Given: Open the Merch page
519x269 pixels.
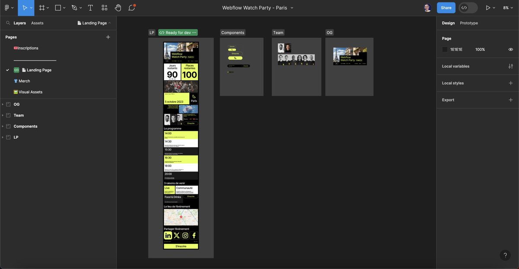Looking at the screenshot, I should coord(22,81).
